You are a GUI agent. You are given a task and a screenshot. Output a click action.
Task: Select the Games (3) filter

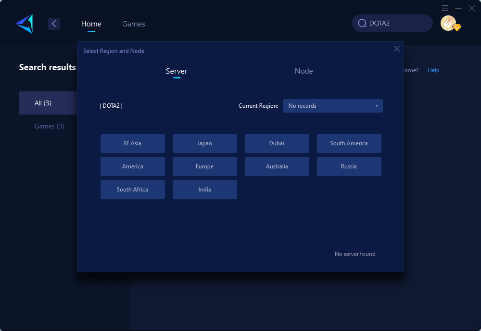click(49, 126)
